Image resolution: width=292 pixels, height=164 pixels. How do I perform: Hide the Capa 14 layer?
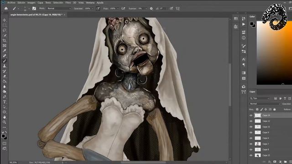click(251, 115)
